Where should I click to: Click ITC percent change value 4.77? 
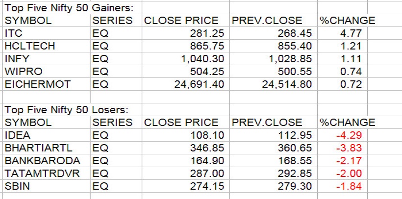(x=351, y=34)
